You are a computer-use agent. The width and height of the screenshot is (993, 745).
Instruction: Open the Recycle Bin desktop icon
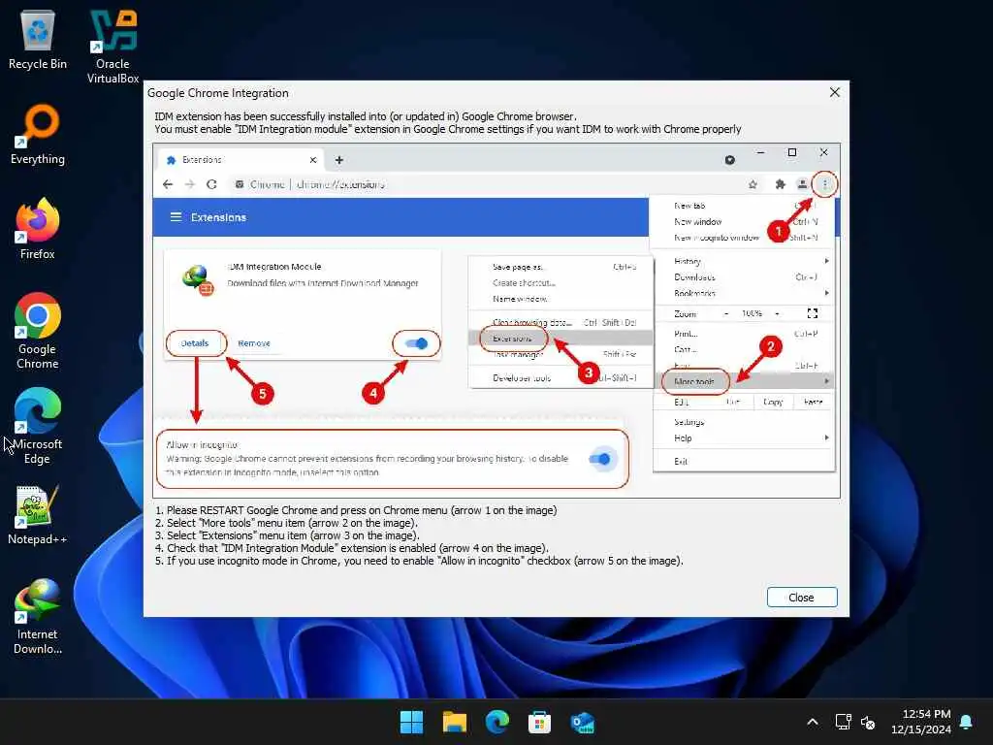(38, 40)
